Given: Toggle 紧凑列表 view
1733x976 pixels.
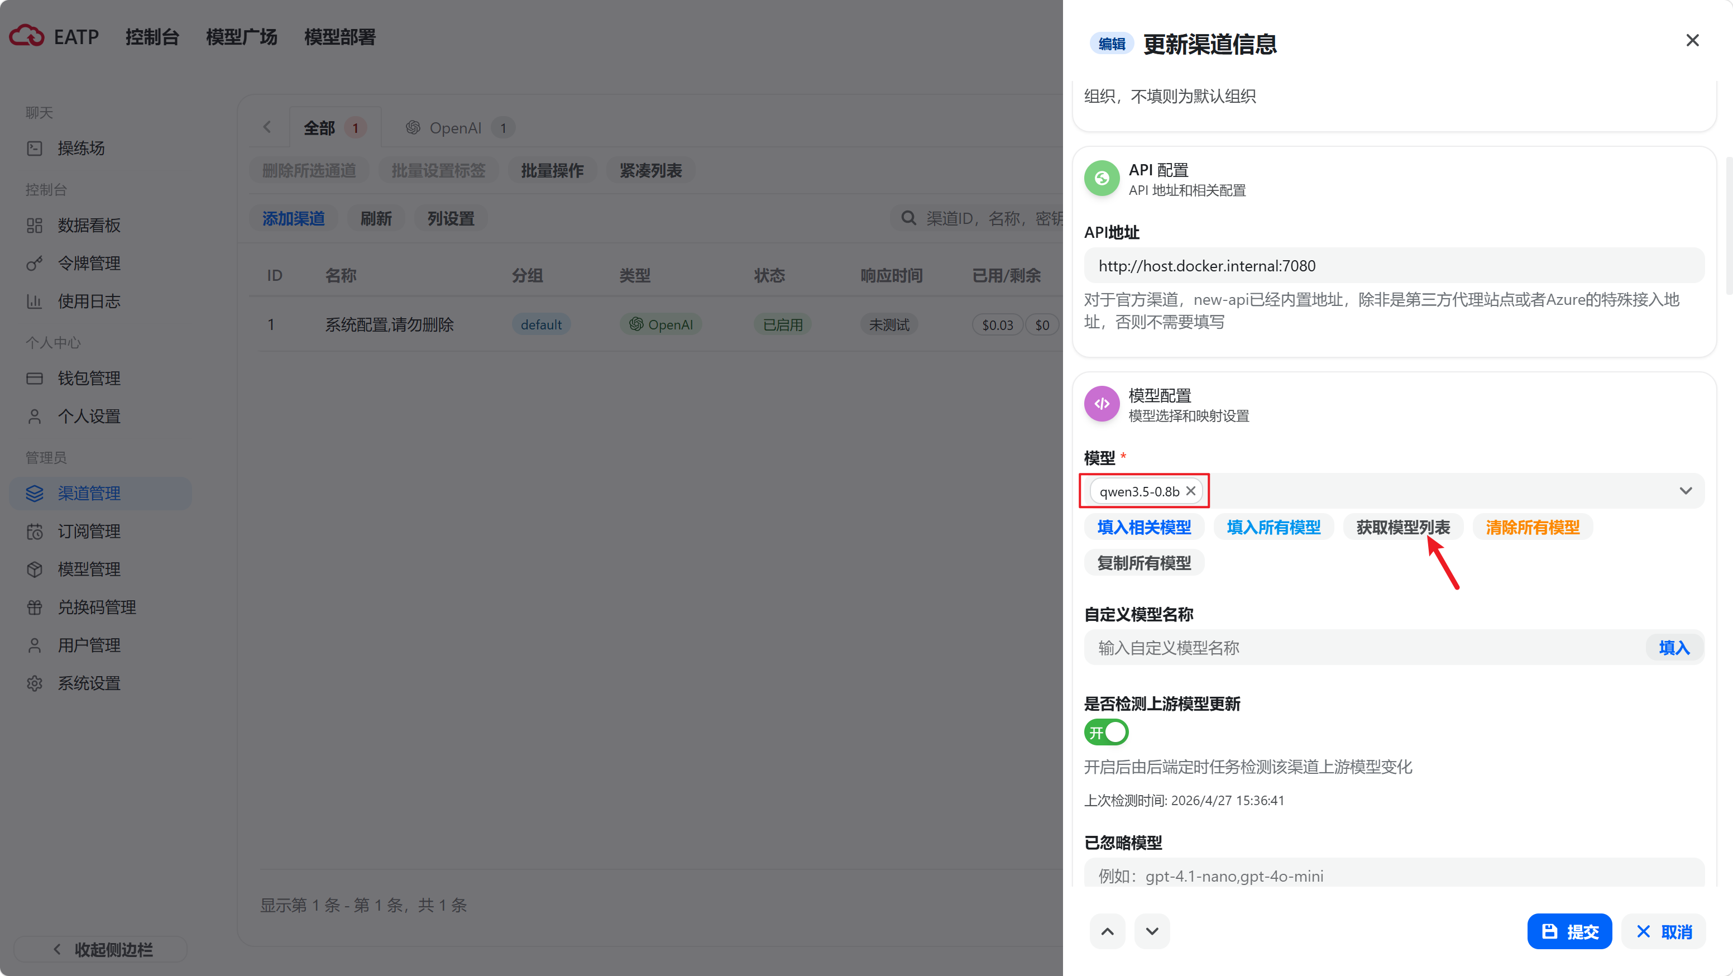Looking at the screenshot, I should click(650, 171).
